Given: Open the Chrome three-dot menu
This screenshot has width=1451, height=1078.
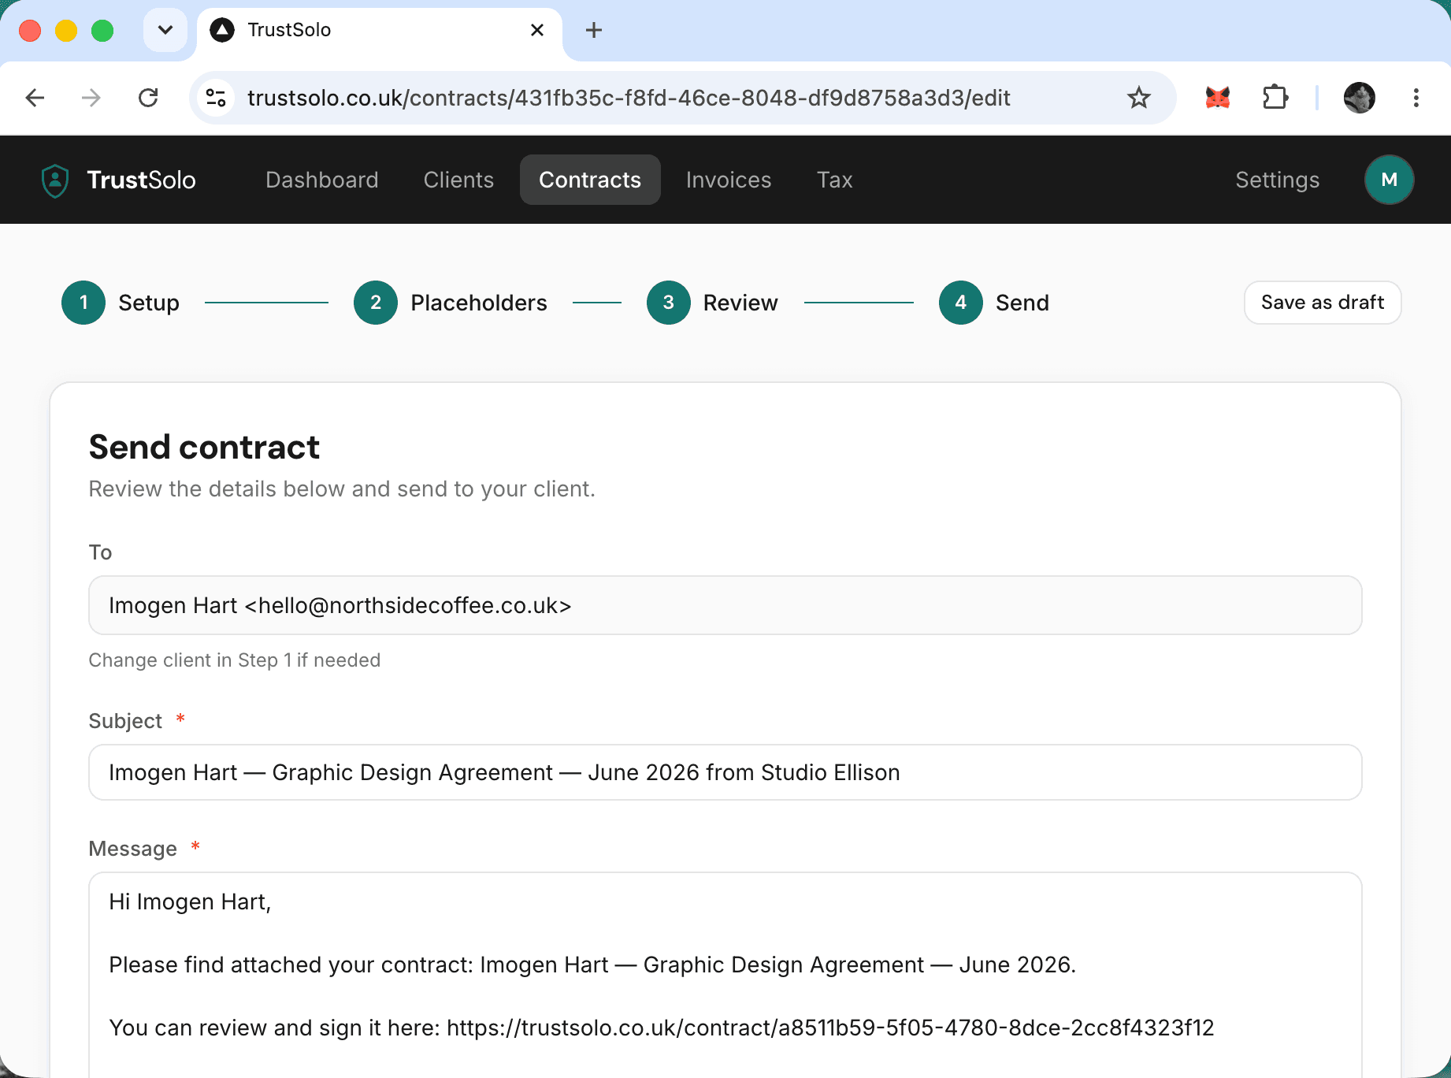Looking at the screenshot, I should [1416, 98].
